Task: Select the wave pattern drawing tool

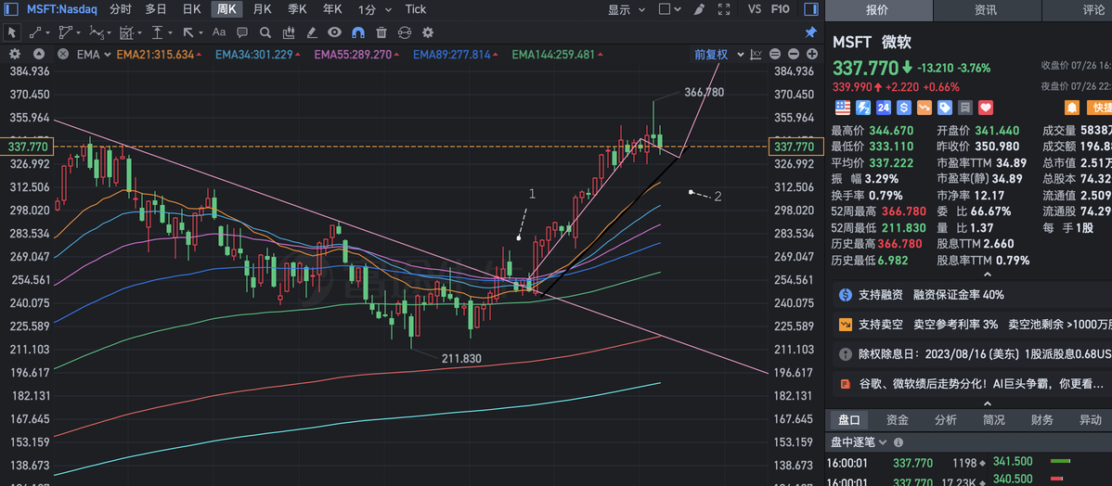Action: pyautogui.click(x=97, y=32)
